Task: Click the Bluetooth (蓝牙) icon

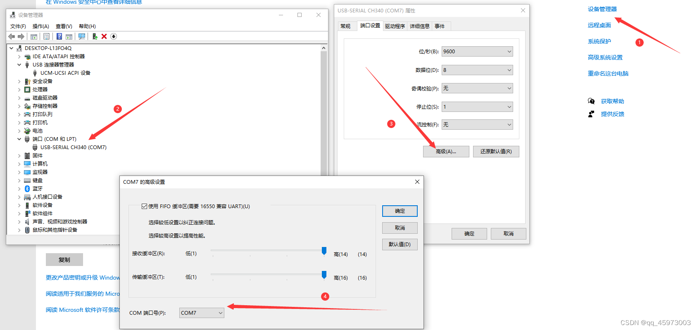Action: click(27, 189)
